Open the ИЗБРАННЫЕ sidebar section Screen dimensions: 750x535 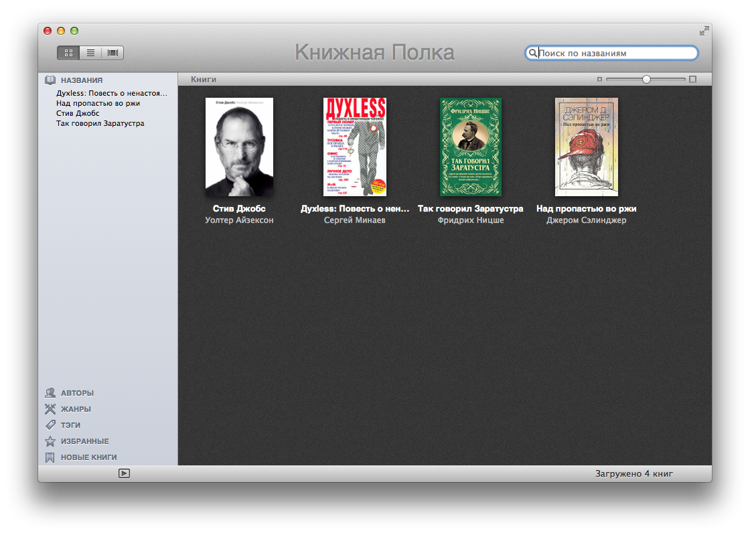84,441
